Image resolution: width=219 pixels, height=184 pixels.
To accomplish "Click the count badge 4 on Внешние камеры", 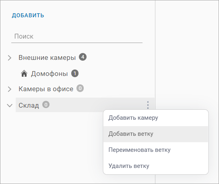I will (83, 57).
